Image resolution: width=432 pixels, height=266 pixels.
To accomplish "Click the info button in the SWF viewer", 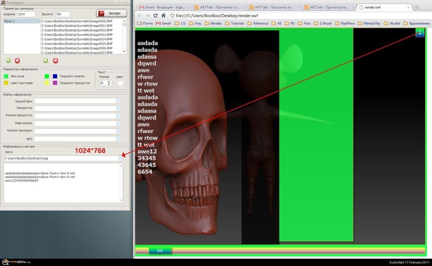I will (x=419, y=33).
